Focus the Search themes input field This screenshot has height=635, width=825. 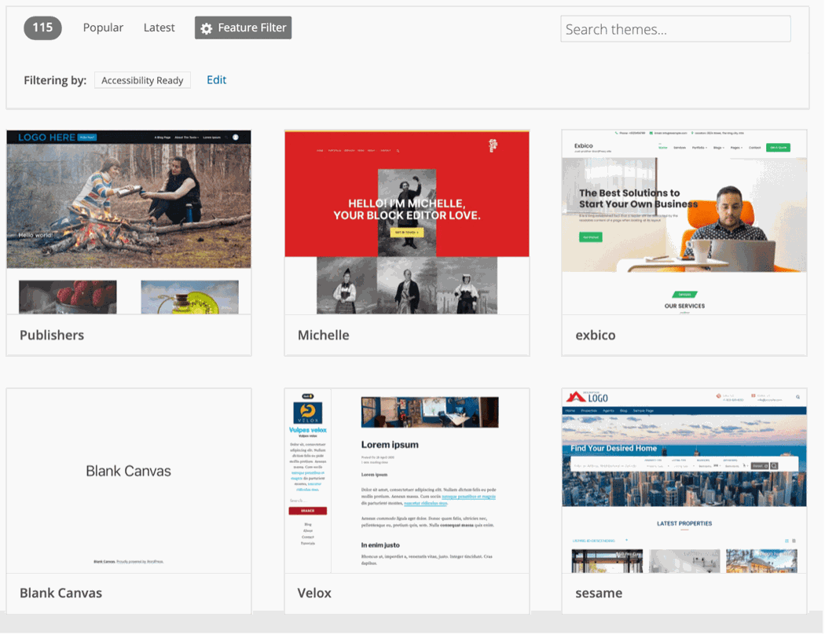[x=675, y=29]
